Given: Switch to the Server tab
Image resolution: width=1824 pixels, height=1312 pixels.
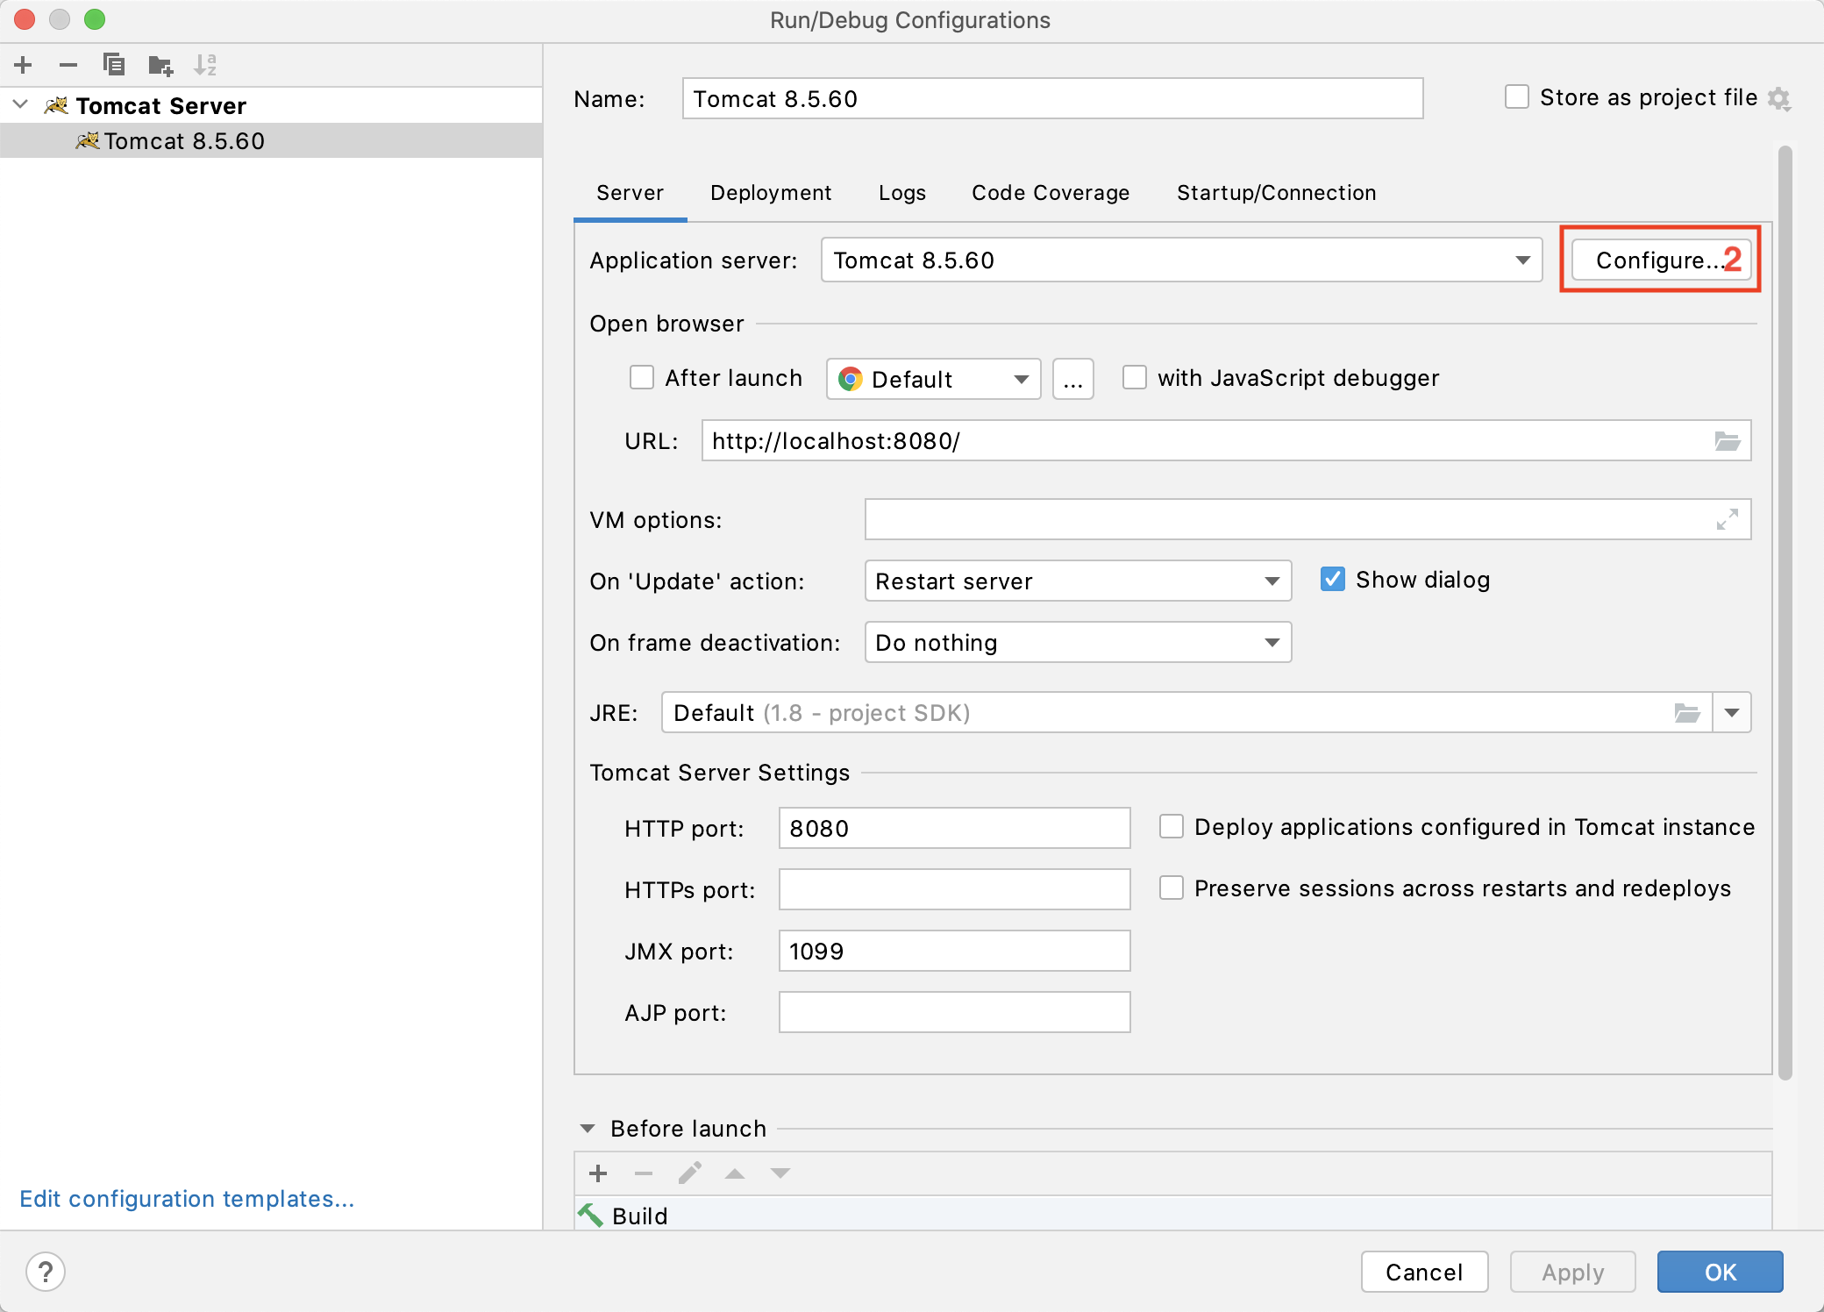Looking at the screenshot, I should [630, 193].
